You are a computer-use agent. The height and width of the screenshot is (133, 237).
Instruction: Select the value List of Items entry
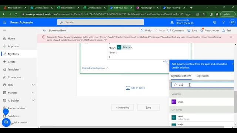point(201,117)
